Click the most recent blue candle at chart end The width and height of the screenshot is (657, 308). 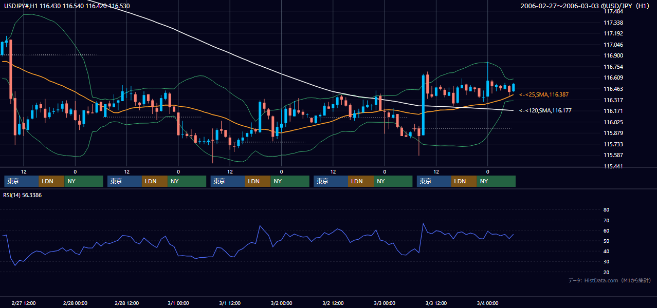[x=513, y=87]
